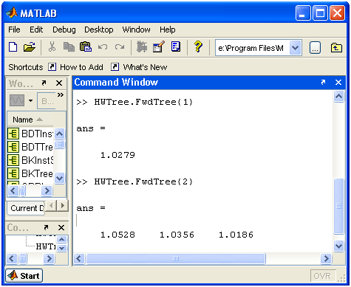This screenshot has width=351, height=287.
Task: Undock the Command Window panel
Action: [323, 82]
